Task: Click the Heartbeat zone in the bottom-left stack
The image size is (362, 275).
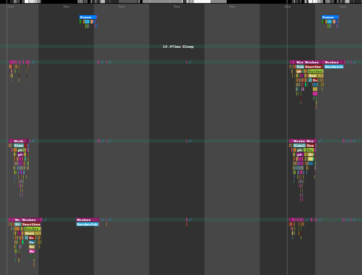Action: 31,224
